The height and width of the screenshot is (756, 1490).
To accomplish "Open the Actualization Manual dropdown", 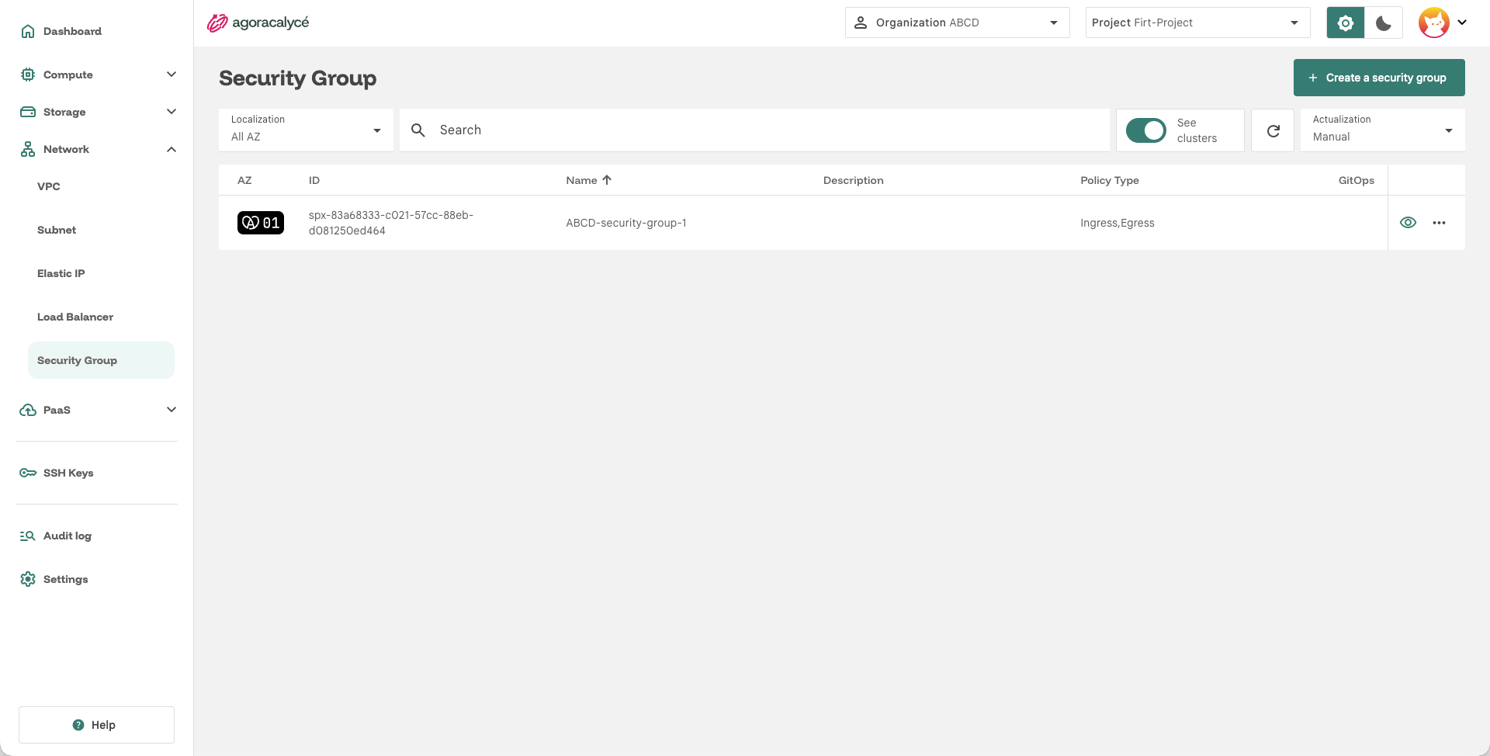I will click(x=1382, y=130).
